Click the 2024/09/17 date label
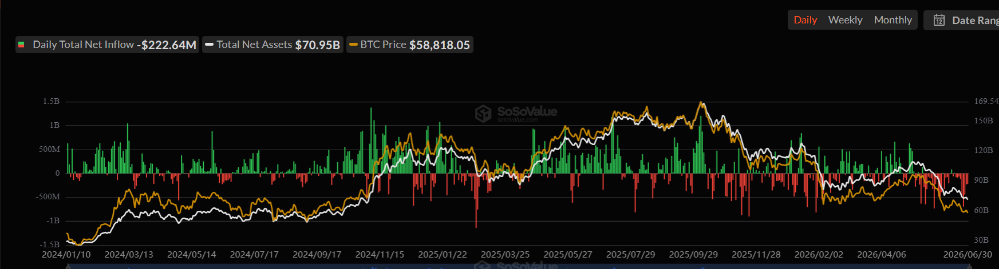Viewport: 999px width, 269px height. 317,254
